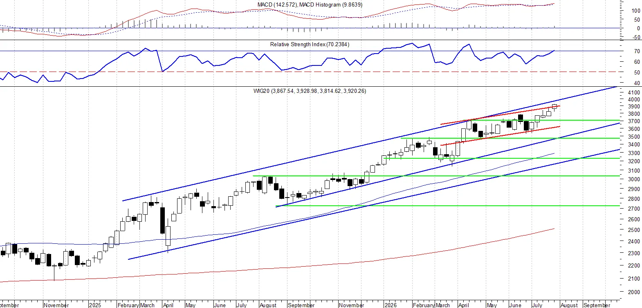Click the 2025 year label on time axis

[x=95, y=305]
